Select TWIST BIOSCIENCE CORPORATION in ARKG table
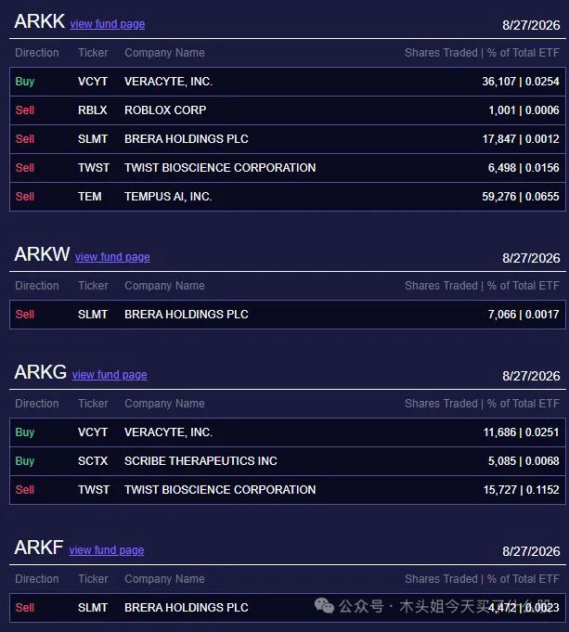Viewport: 569px width, 632px height. [x=220, y=490]
